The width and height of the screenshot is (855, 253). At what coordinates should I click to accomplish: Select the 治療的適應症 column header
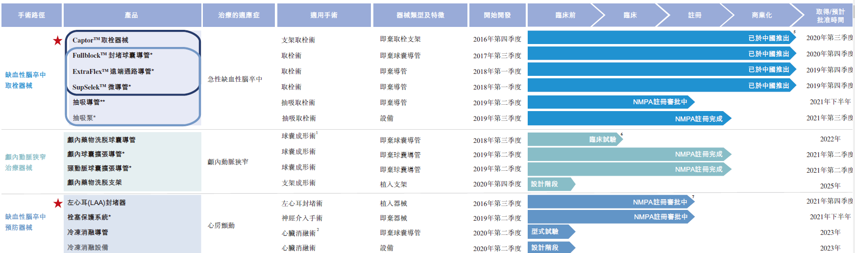point(239,15)
